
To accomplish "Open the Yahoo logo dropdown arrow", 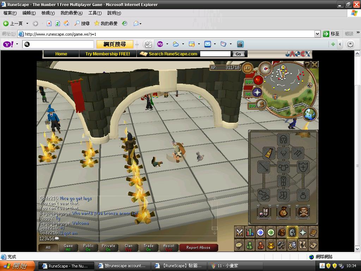I will pos(17,44).
